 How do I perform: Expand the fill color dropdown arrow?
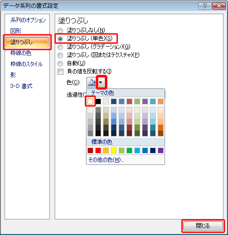tap(101, 82)
